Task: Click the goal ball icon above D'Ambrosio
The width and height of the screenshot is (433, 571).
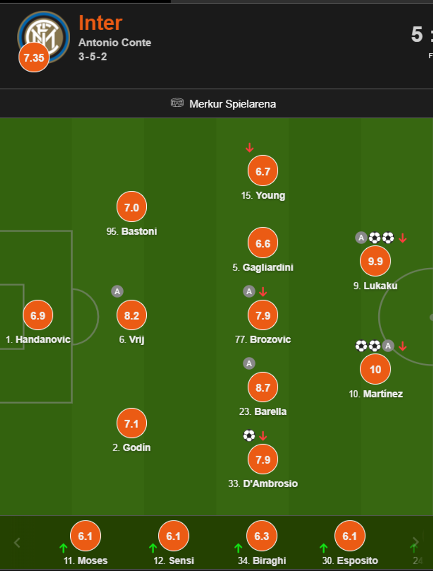Action: [249, 436]
